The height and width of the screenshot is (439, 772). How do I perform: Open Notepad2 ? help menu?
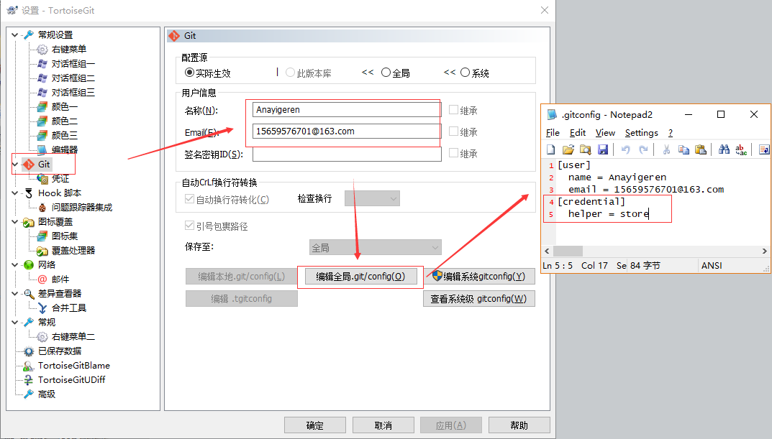click(x=671, y=133)
